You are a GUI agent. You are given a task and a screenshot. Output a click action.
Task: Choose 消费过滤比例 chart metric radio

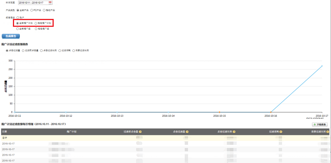(74, 51)
